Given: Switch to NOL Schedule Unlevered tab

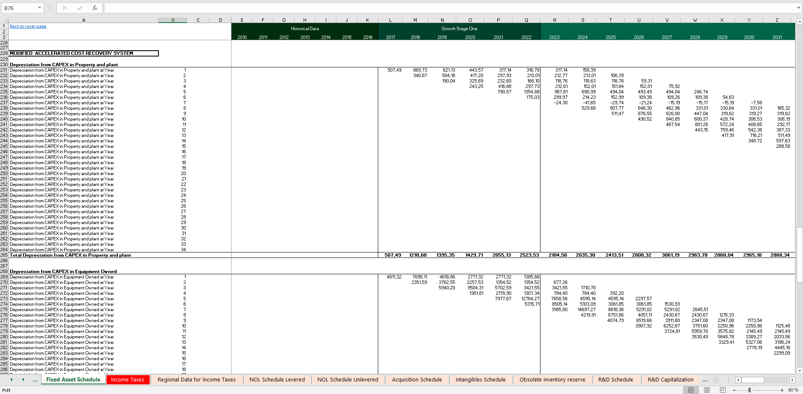Looking at the screenshot, I should [348, 380].
